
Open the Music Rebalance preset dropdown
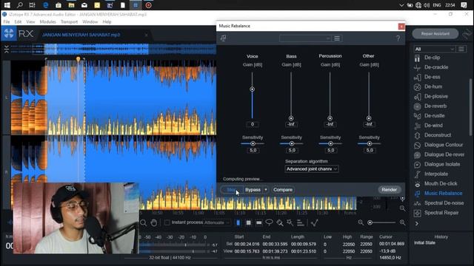coord(305,38)
